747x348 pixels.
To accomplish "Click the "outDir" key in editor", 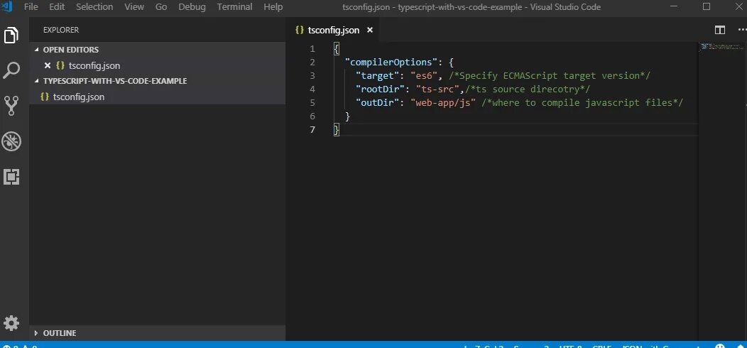I will point(377,102).
